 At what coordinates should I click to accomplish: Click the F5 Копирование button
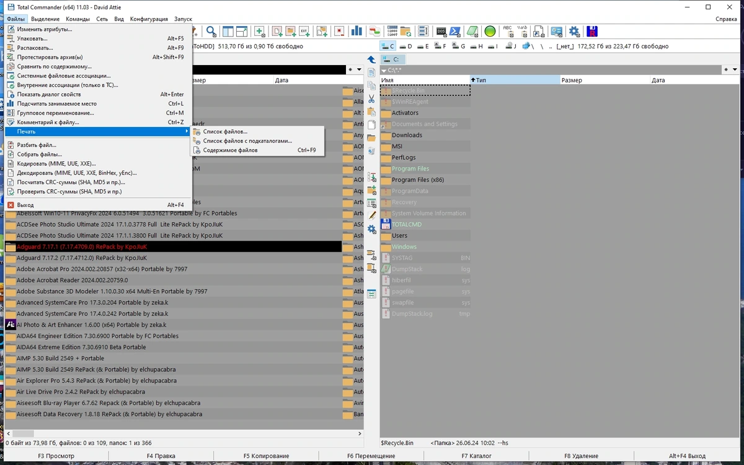(x=266, y=456)
